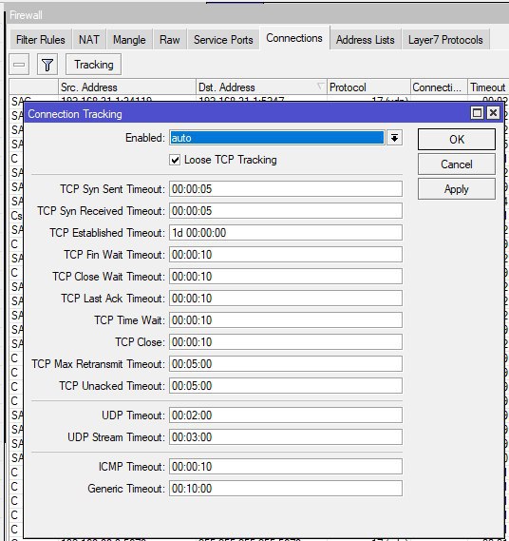Image resolution: width=509 pixels, height=541 pixels.
Task: Open the Layer7 Protocols tab
Action: pos(445,40)
